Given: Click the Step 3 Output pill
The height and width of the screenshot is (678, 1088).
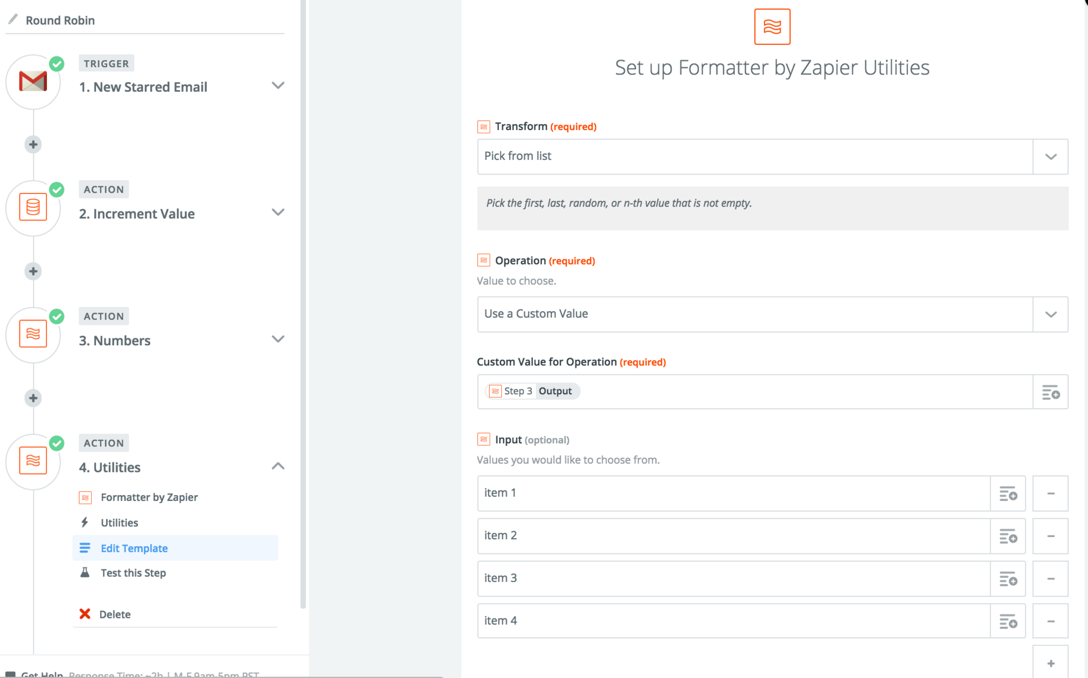Looking at the screenshot, I should pos(532,391).
